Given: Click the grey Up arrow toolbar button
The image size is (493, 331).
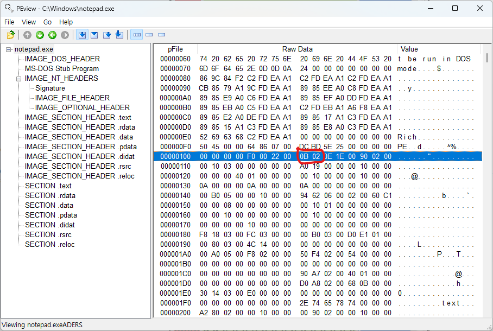Looking at the screenshot, I should coord(27,35).
